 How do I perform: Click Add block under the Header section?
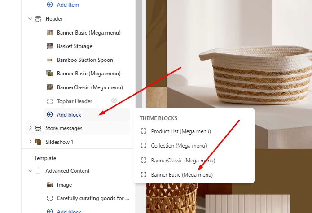[69, 115]
